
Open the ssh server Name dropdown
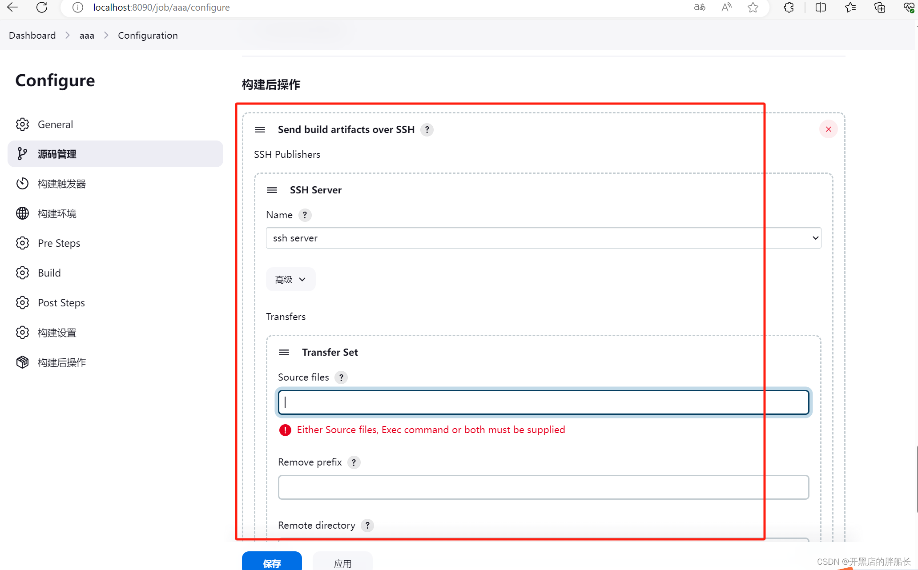click(544, 238)
